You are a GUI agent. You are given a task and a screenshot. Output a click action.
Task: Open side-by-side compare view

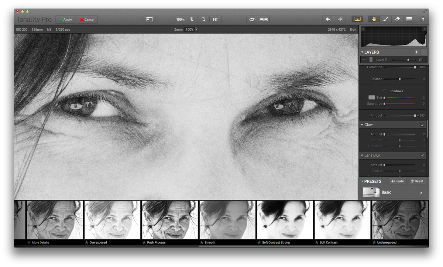[x=264, y=19]
